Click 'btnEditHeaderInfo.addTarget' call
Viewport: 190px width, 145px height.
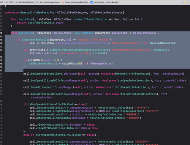pos(52,87)
